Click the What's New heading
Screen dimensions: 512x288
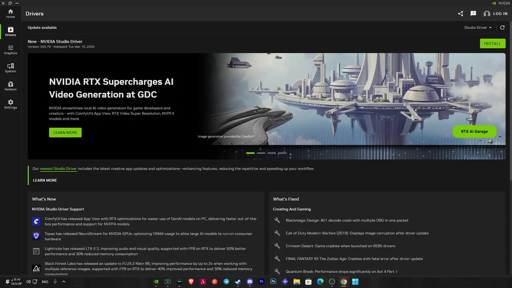(44, 199)
